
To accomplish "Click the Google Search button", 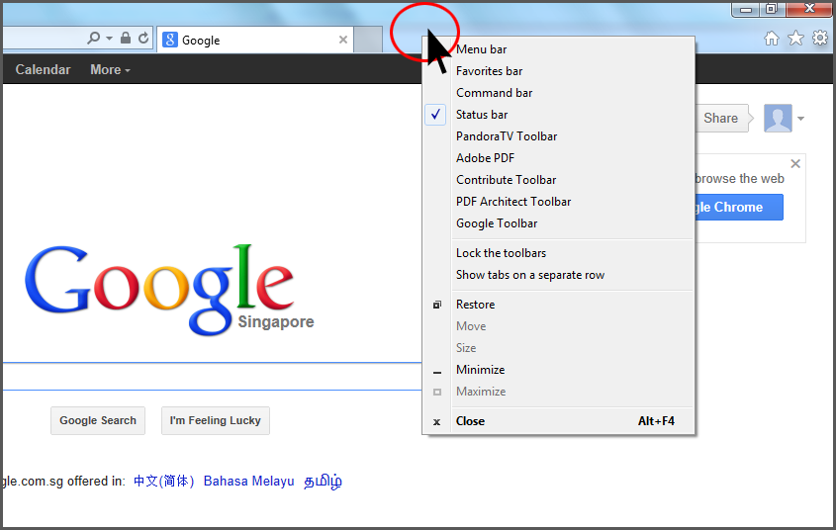I will pos(98,421).
